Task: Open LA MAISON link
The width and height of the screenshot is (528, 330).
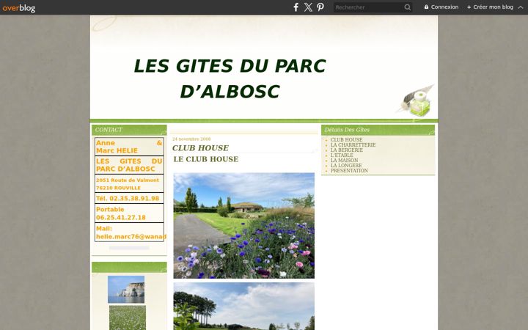Action: [x=344, y=161]
